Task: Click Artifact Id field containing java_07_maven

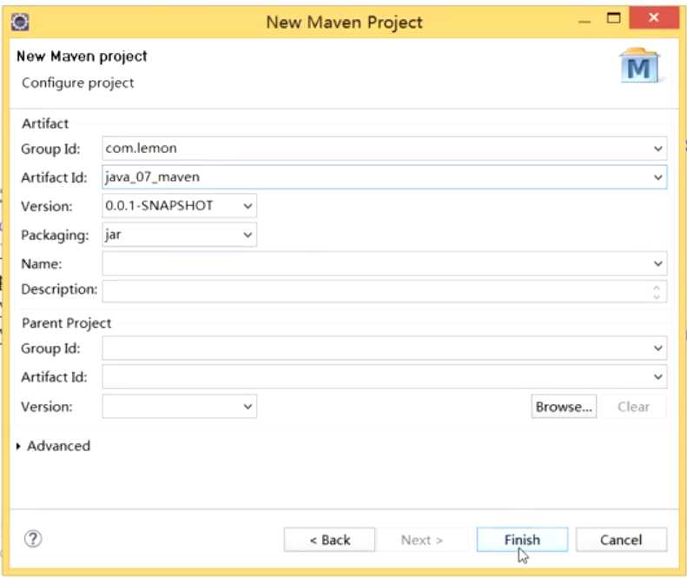Action: [384, 177]
